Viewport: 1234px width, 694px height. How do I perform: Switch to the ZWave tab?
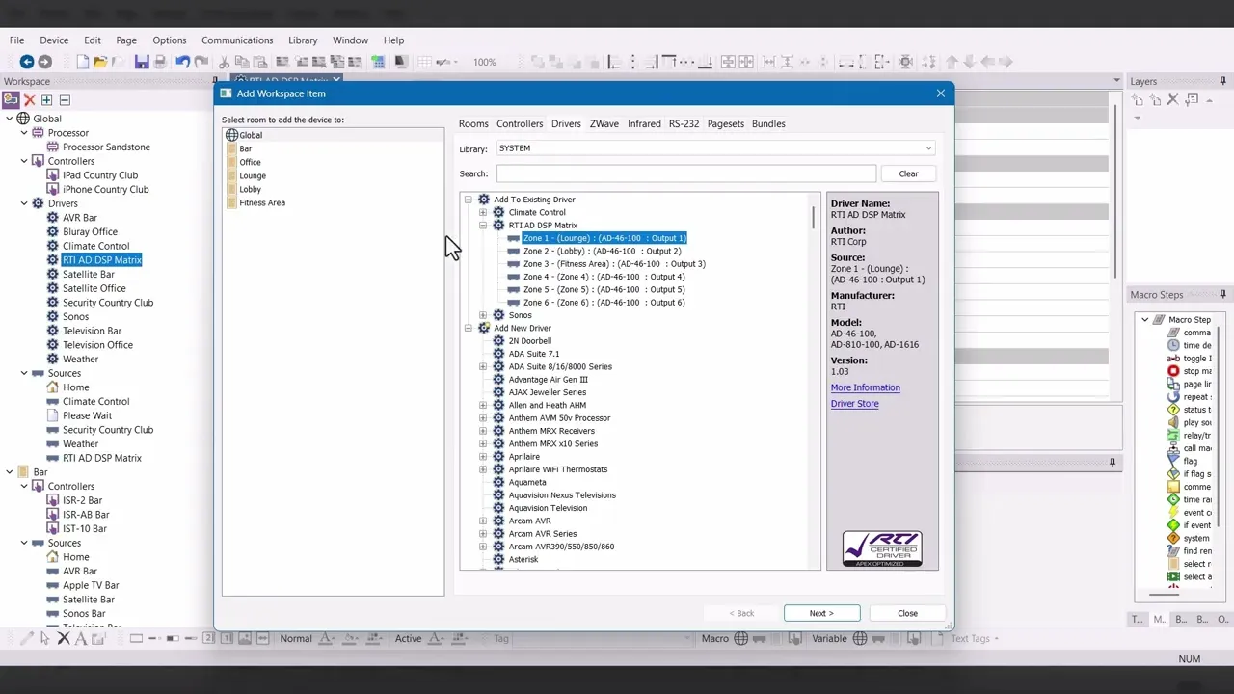(x=604, y=123)
